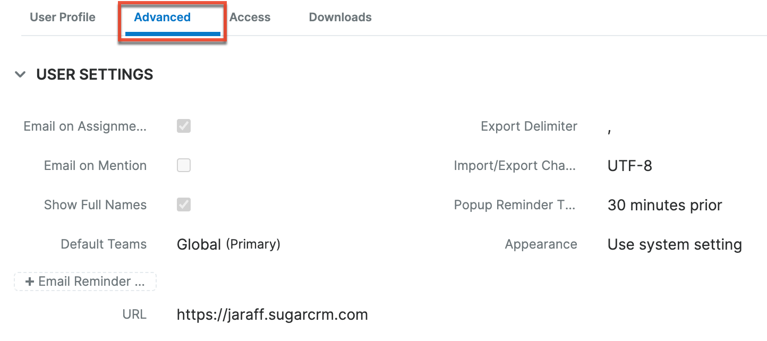Click the Global default team value
The width and height of the screenshot is (767, 341).
[199, 244]
